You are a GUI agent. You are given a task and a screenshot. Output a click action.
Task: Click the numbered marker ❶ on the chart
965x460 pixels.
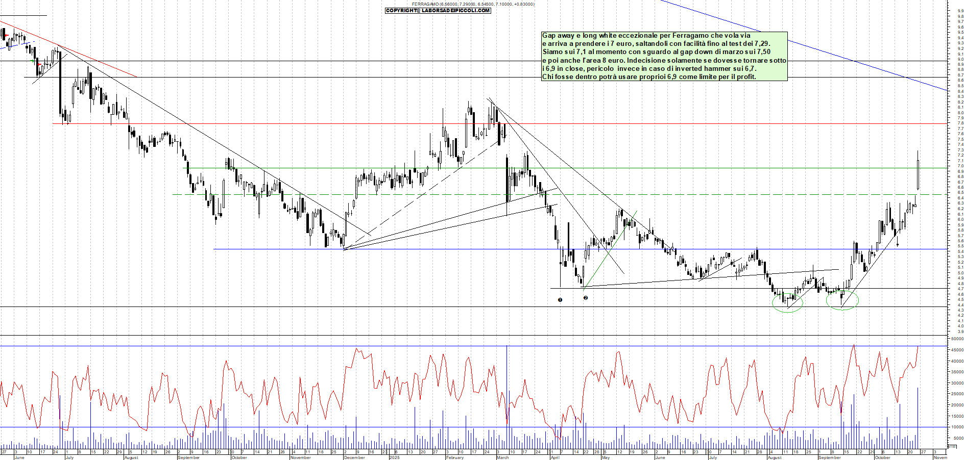coord(560,300)
